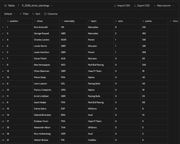This screenshot has height=144, width=180.
Task: Select the points cell showing 219
Action: 154,27
